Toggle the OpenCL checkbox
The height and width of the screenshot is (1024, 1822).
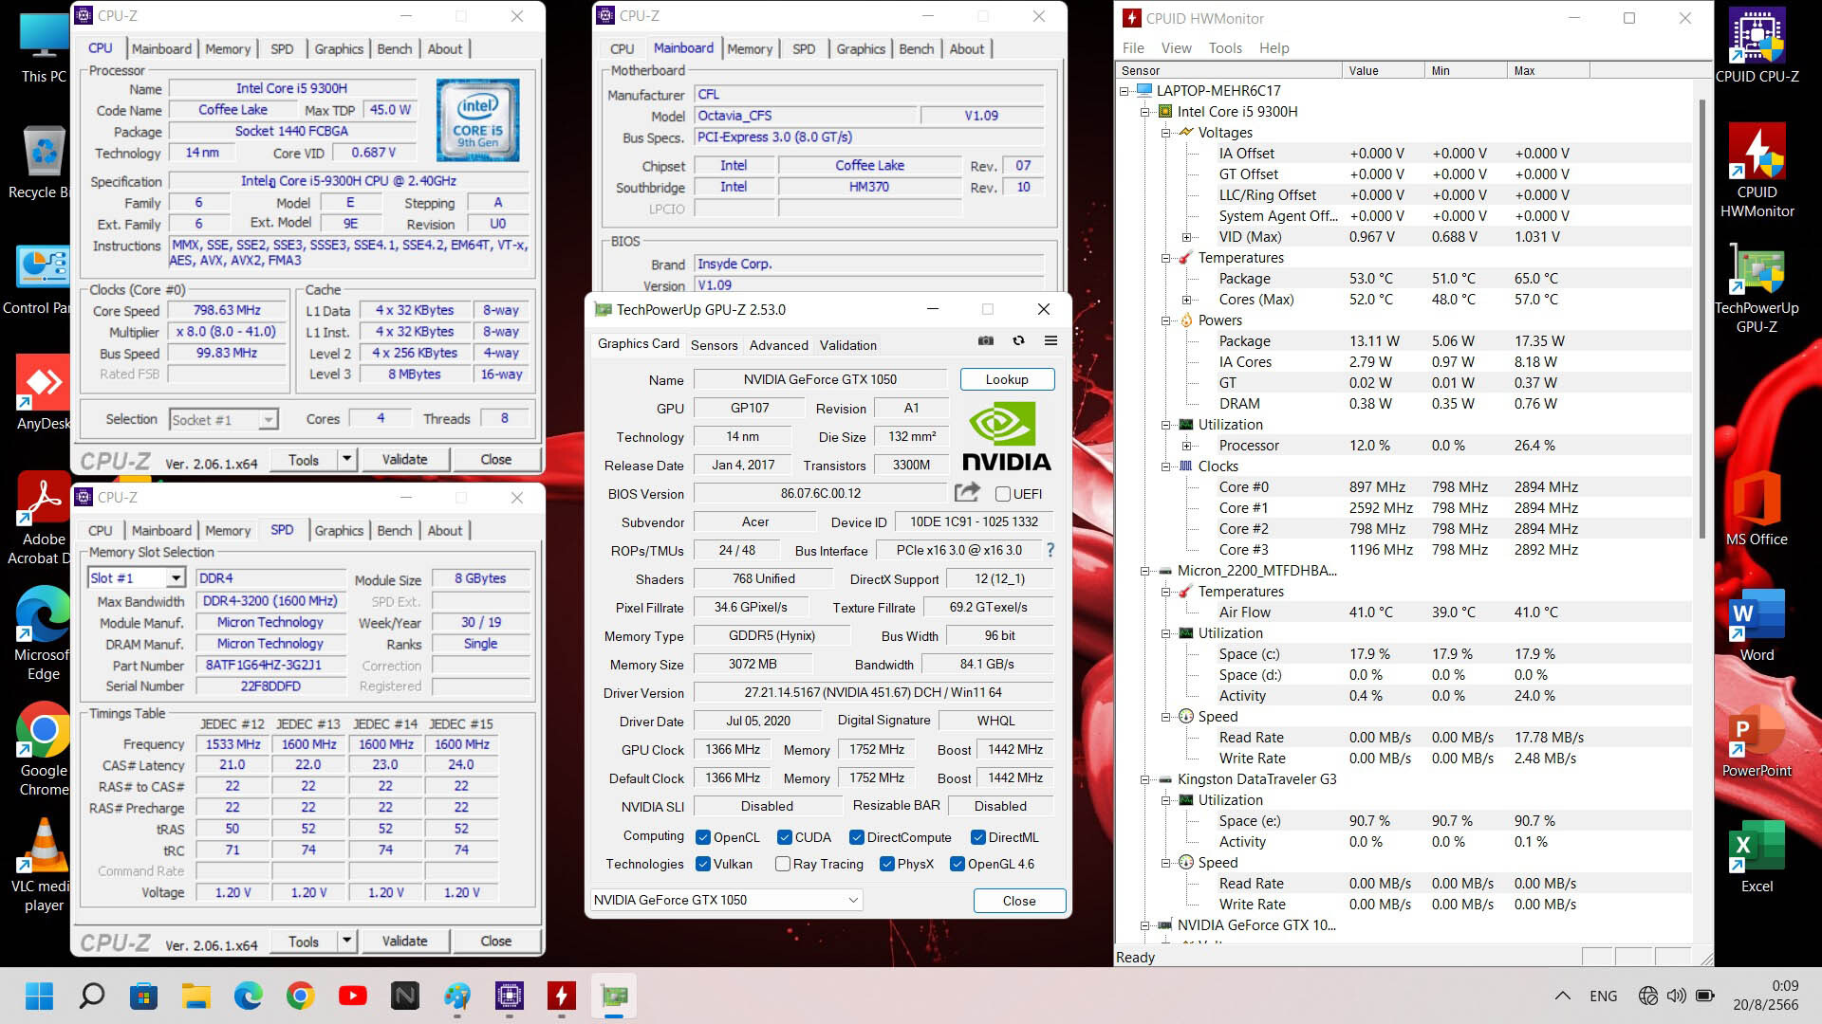pyautogui.click(x=703, y=837)
